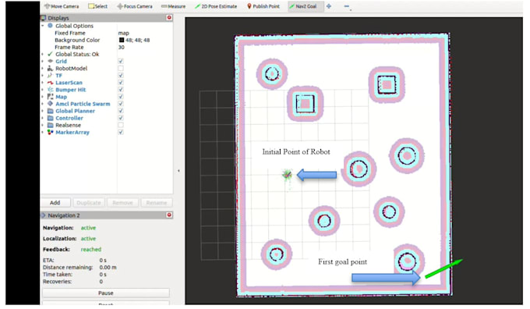Expand the Global Status tree node
The image size is (530, 309).
pyautogui.click(x=43, y=54)
